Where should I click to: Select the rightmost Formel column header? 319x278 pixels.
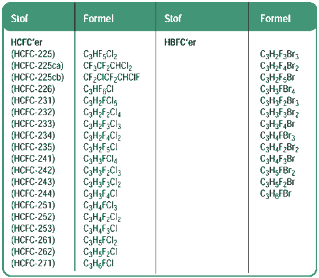click(x=275, y=18)
